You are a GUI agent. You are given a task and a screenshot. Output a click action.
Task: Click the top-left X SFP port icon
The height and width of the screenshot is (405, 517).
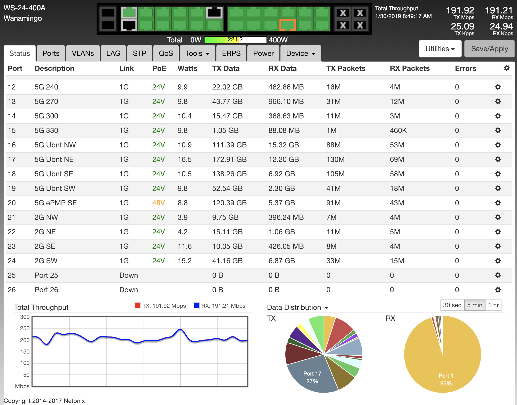click(x=343, y=13)
